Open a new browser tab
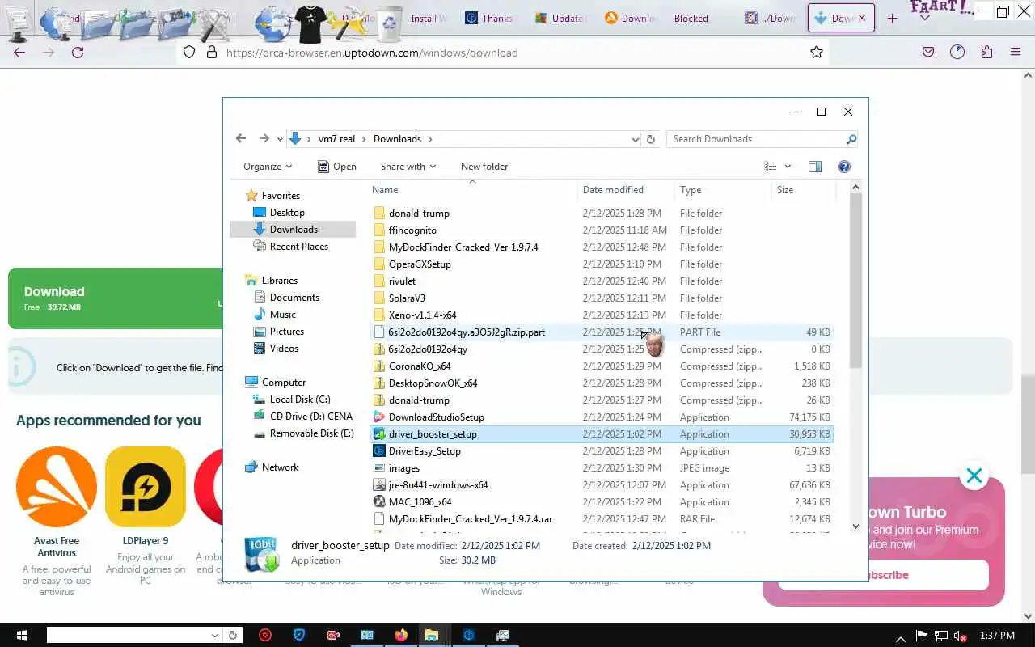Viewport: 1035px width, 647px height. click(x=892, y=18)
